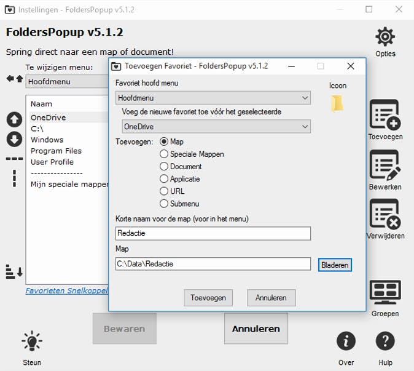Select Document radio option
414x371 pixels.
point(181,167)
